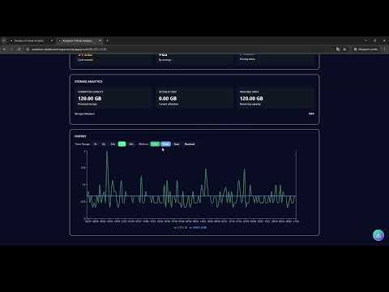
Task: Click the 120.00 GB available space value
Action: (x=251, y=99)
